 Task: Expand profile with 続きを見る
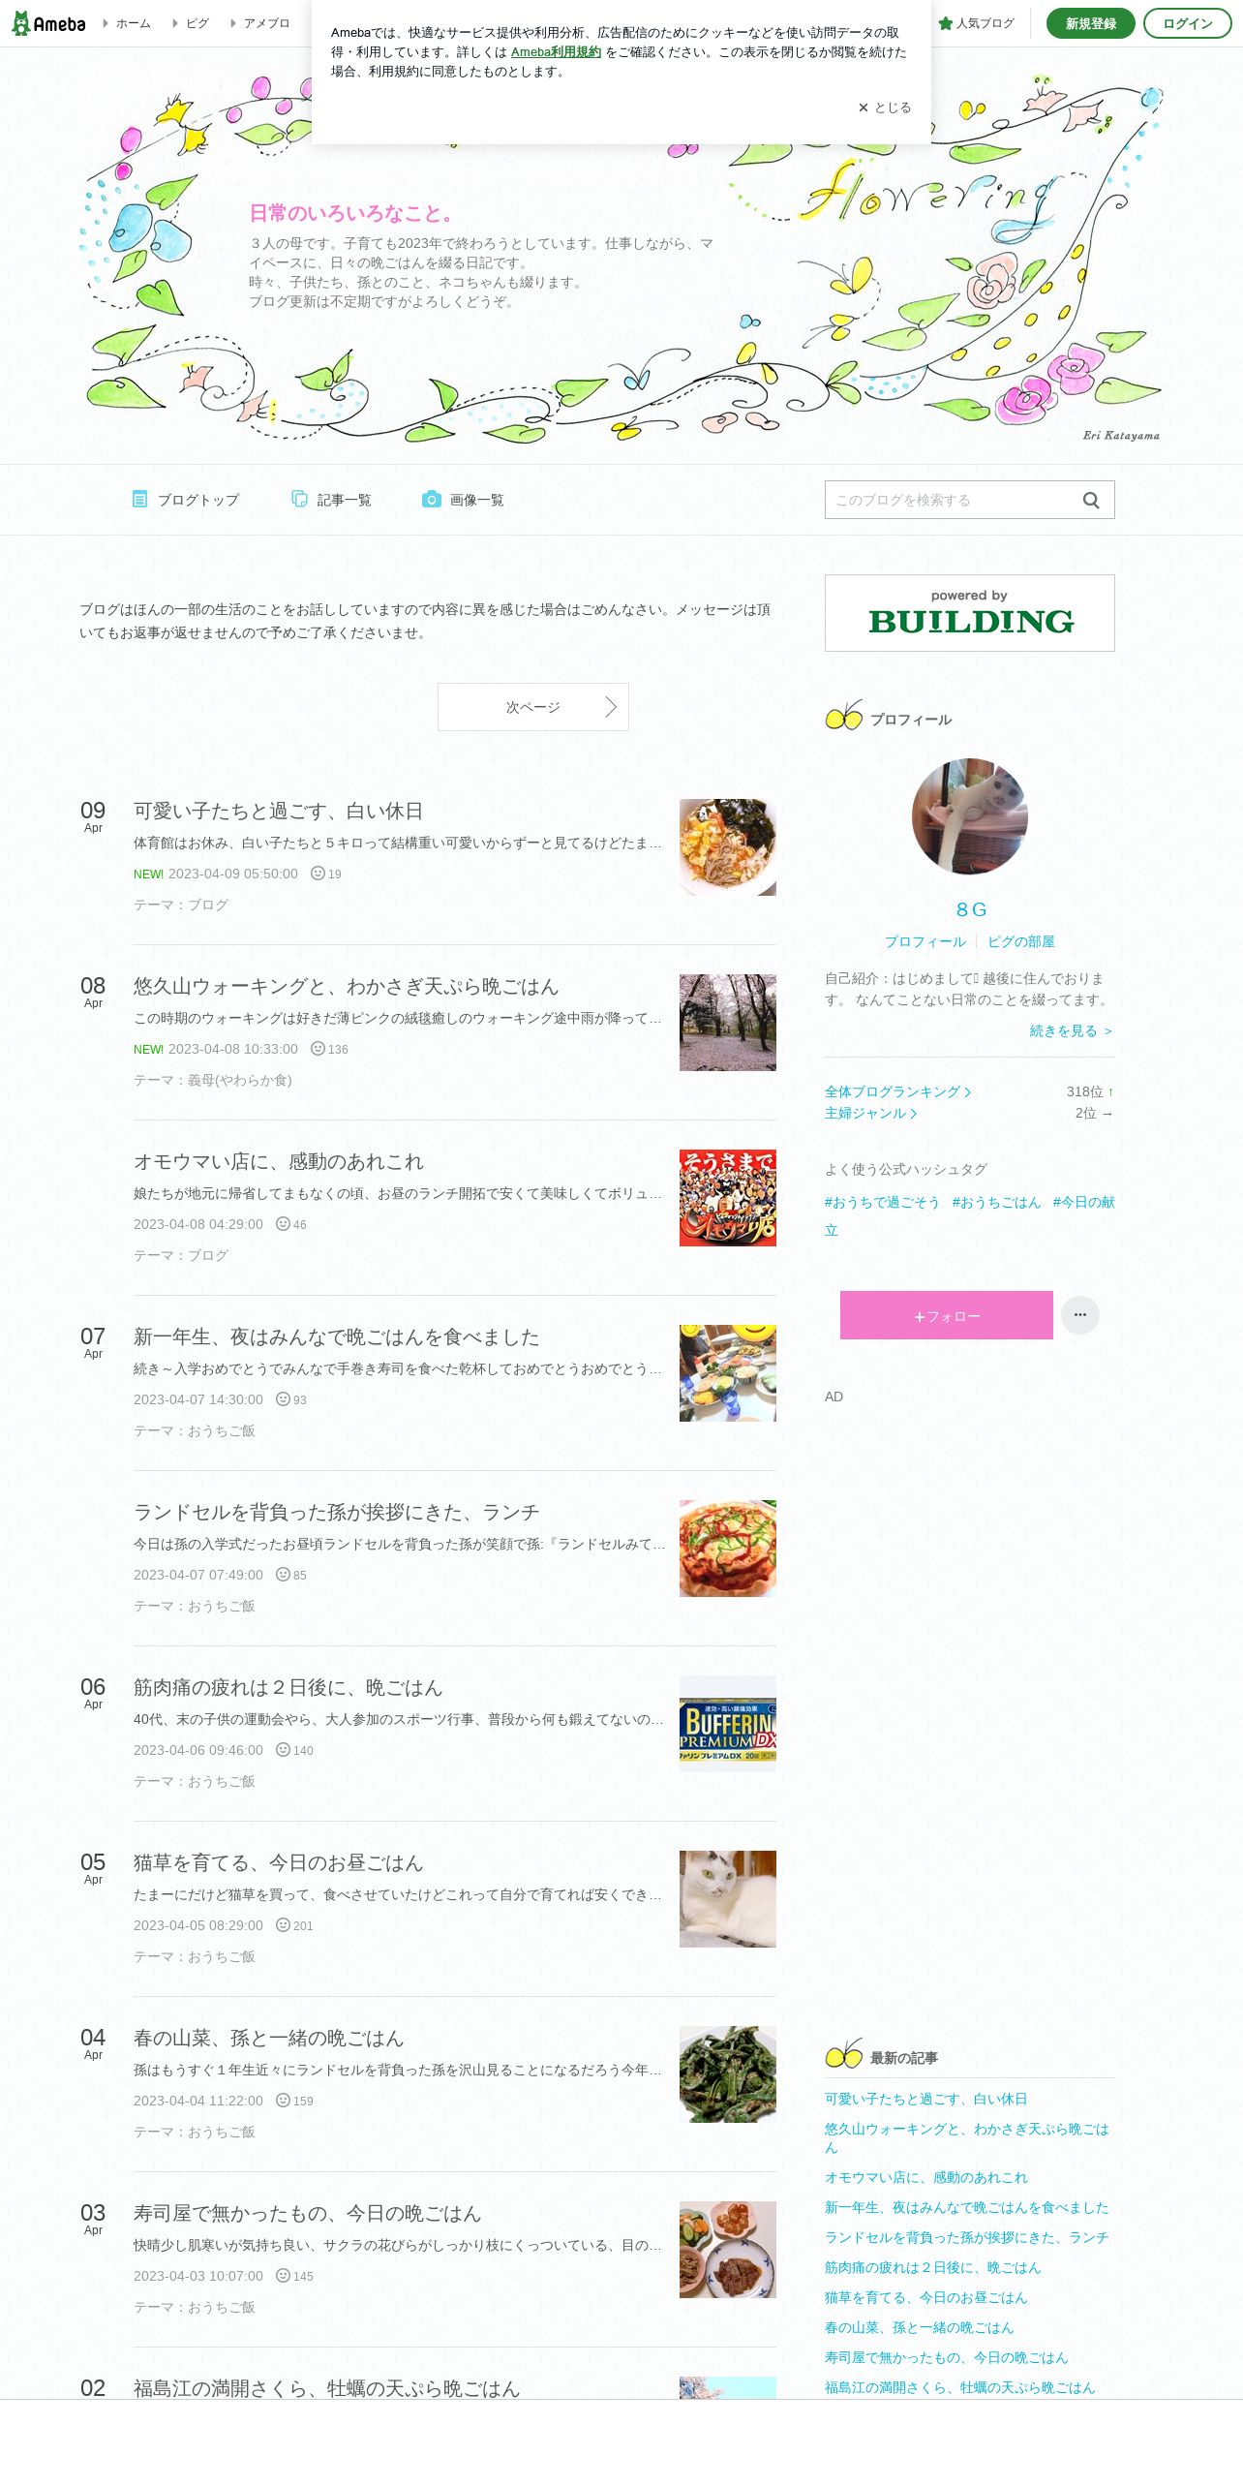(x=1072, y=1030)
